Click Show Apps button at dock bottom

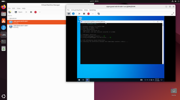click(x=4, y=96)
